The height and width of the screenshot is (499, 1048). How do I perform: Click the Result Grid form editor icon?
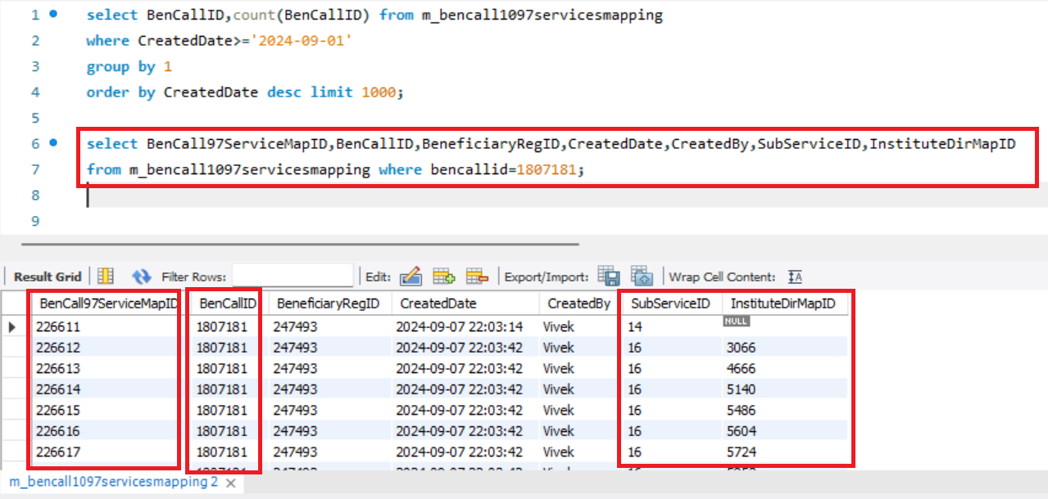(x=106, y=276)
